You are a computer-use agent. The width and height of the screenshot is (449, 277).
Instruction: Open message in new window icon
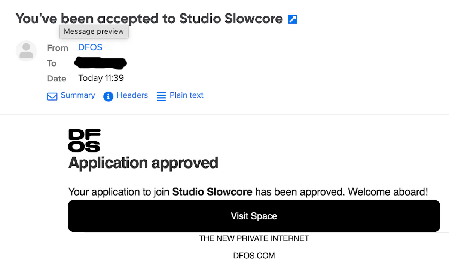(293, 19)
